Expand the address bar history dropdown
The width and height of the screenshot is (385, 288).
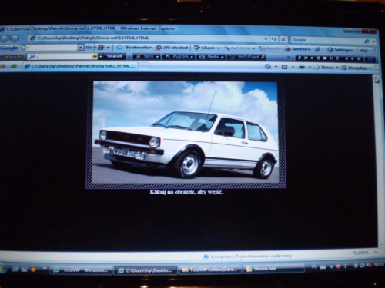click(266, 39)
